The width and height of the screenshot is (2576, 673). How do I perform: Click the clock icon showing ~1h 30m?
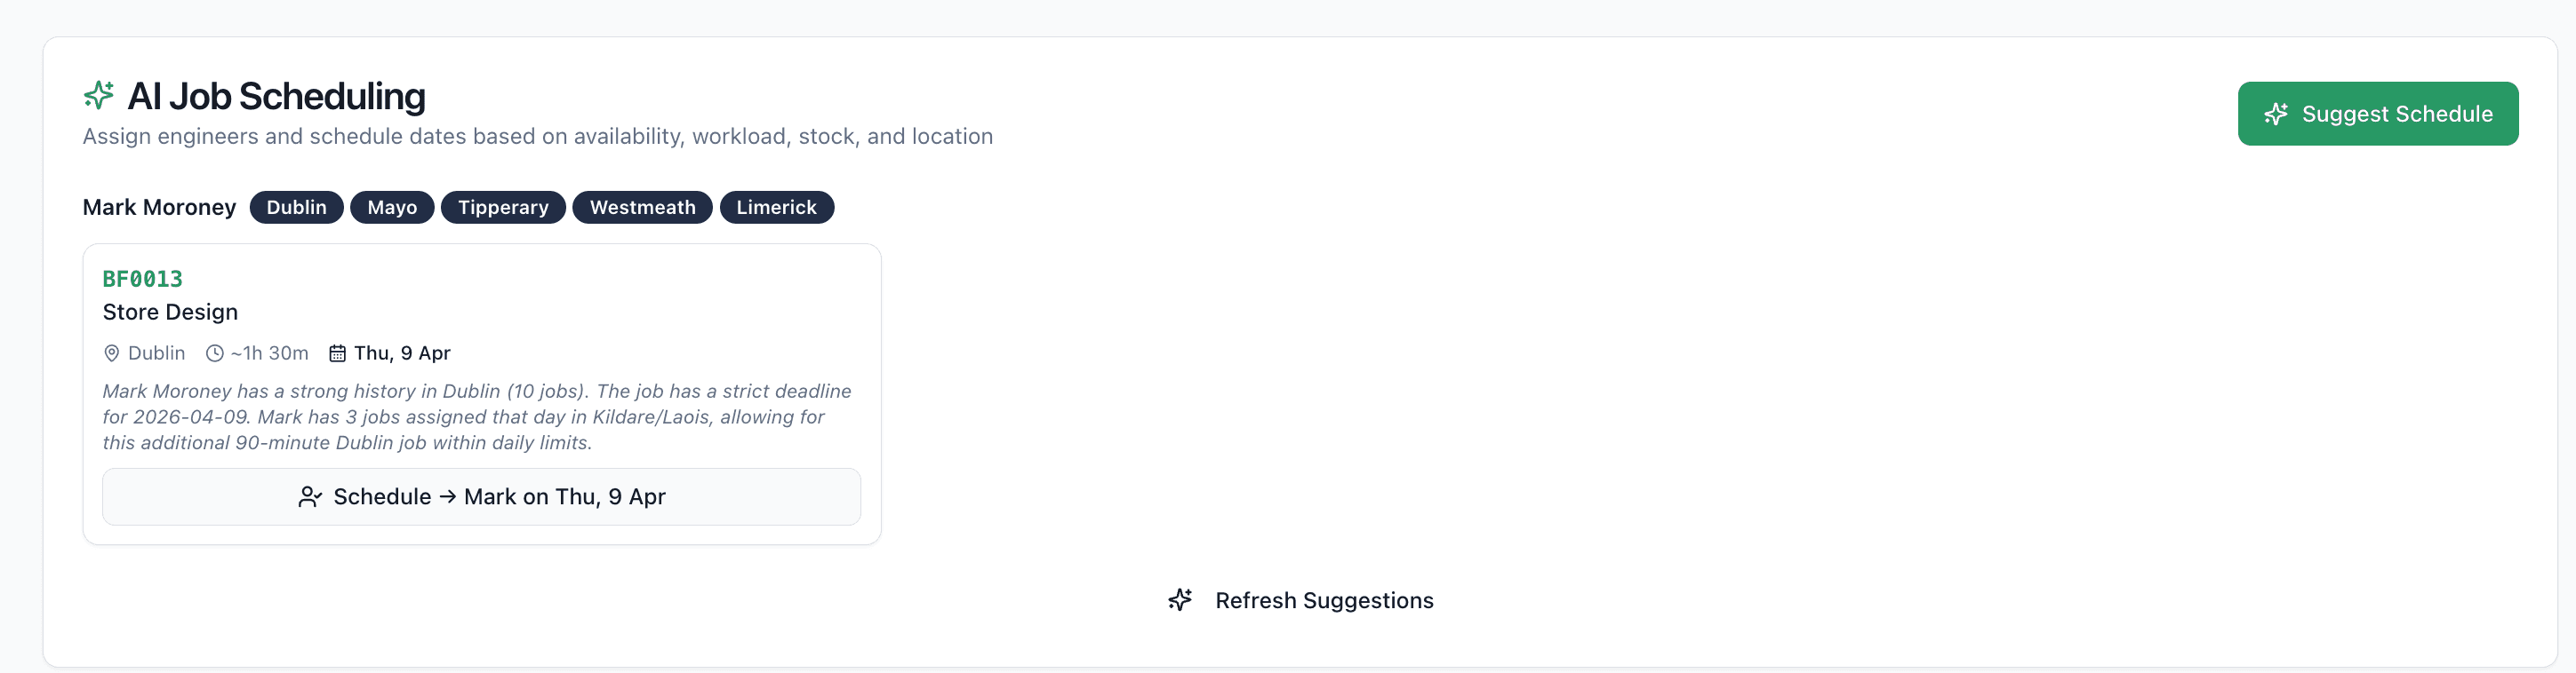point(213,352)
